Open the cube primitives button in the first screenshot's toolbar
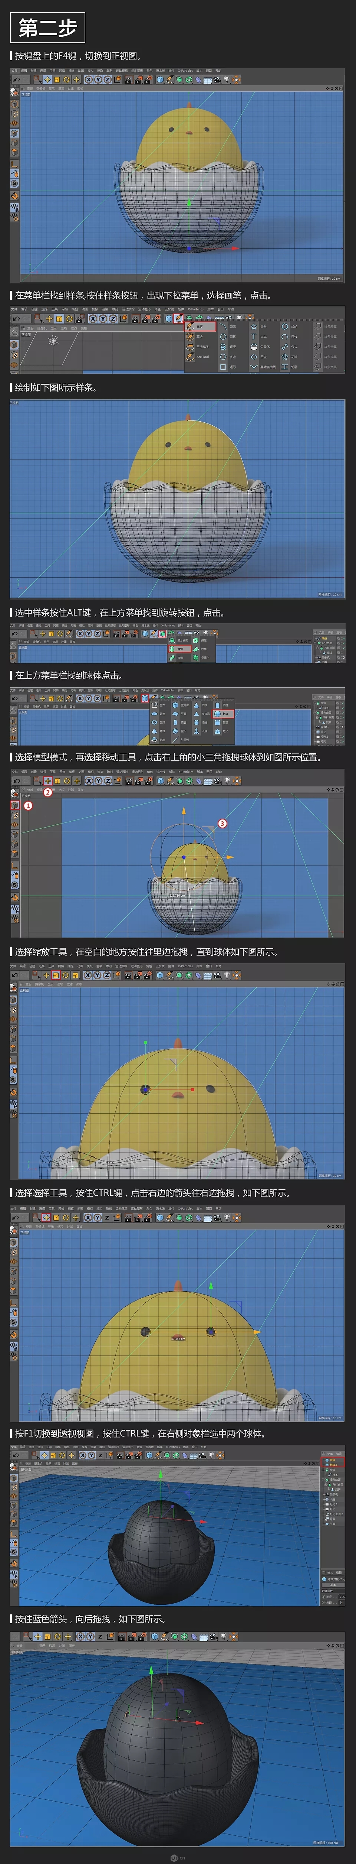 (x=161, y=79)
